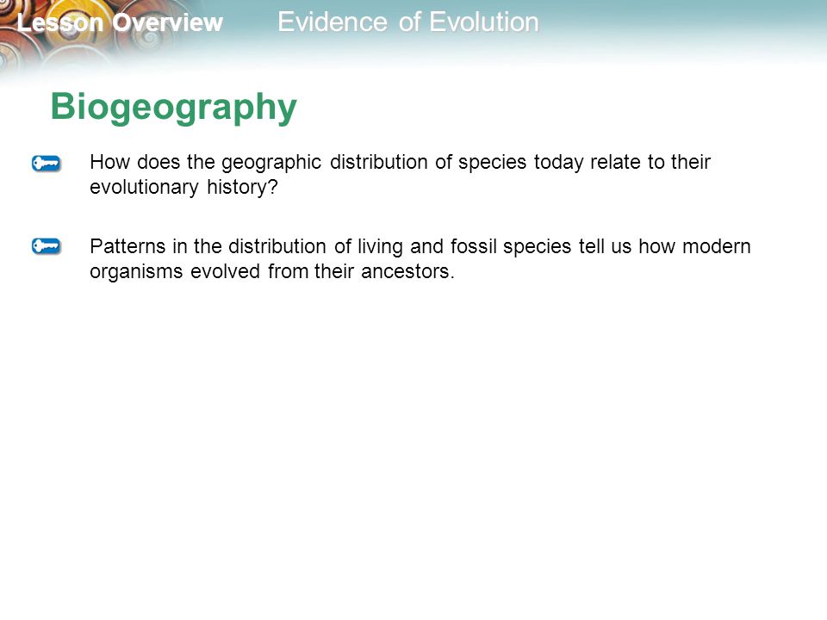Viewport: 827px width, 620px height.
Task: Click the sentence starting 'Patterns in the distribution'
Action: pos(420,259)
